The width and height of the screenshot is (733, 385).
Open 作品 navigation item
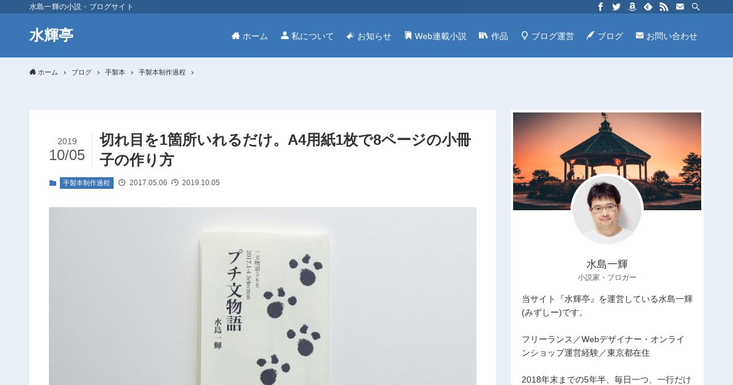click(x=494, y=36)
